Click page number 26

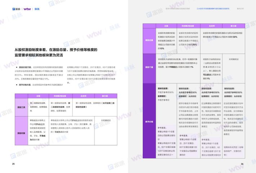click(242, 164)
